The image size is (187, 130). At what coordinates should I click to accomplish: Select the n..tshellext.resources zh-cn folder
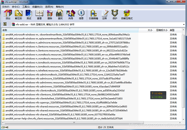66,71
